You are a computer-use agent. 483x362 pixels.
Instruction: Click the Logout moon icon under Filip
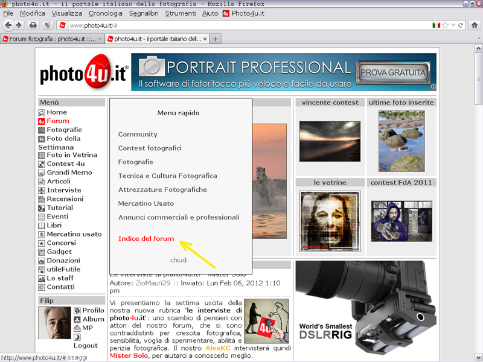pos(77,337)
